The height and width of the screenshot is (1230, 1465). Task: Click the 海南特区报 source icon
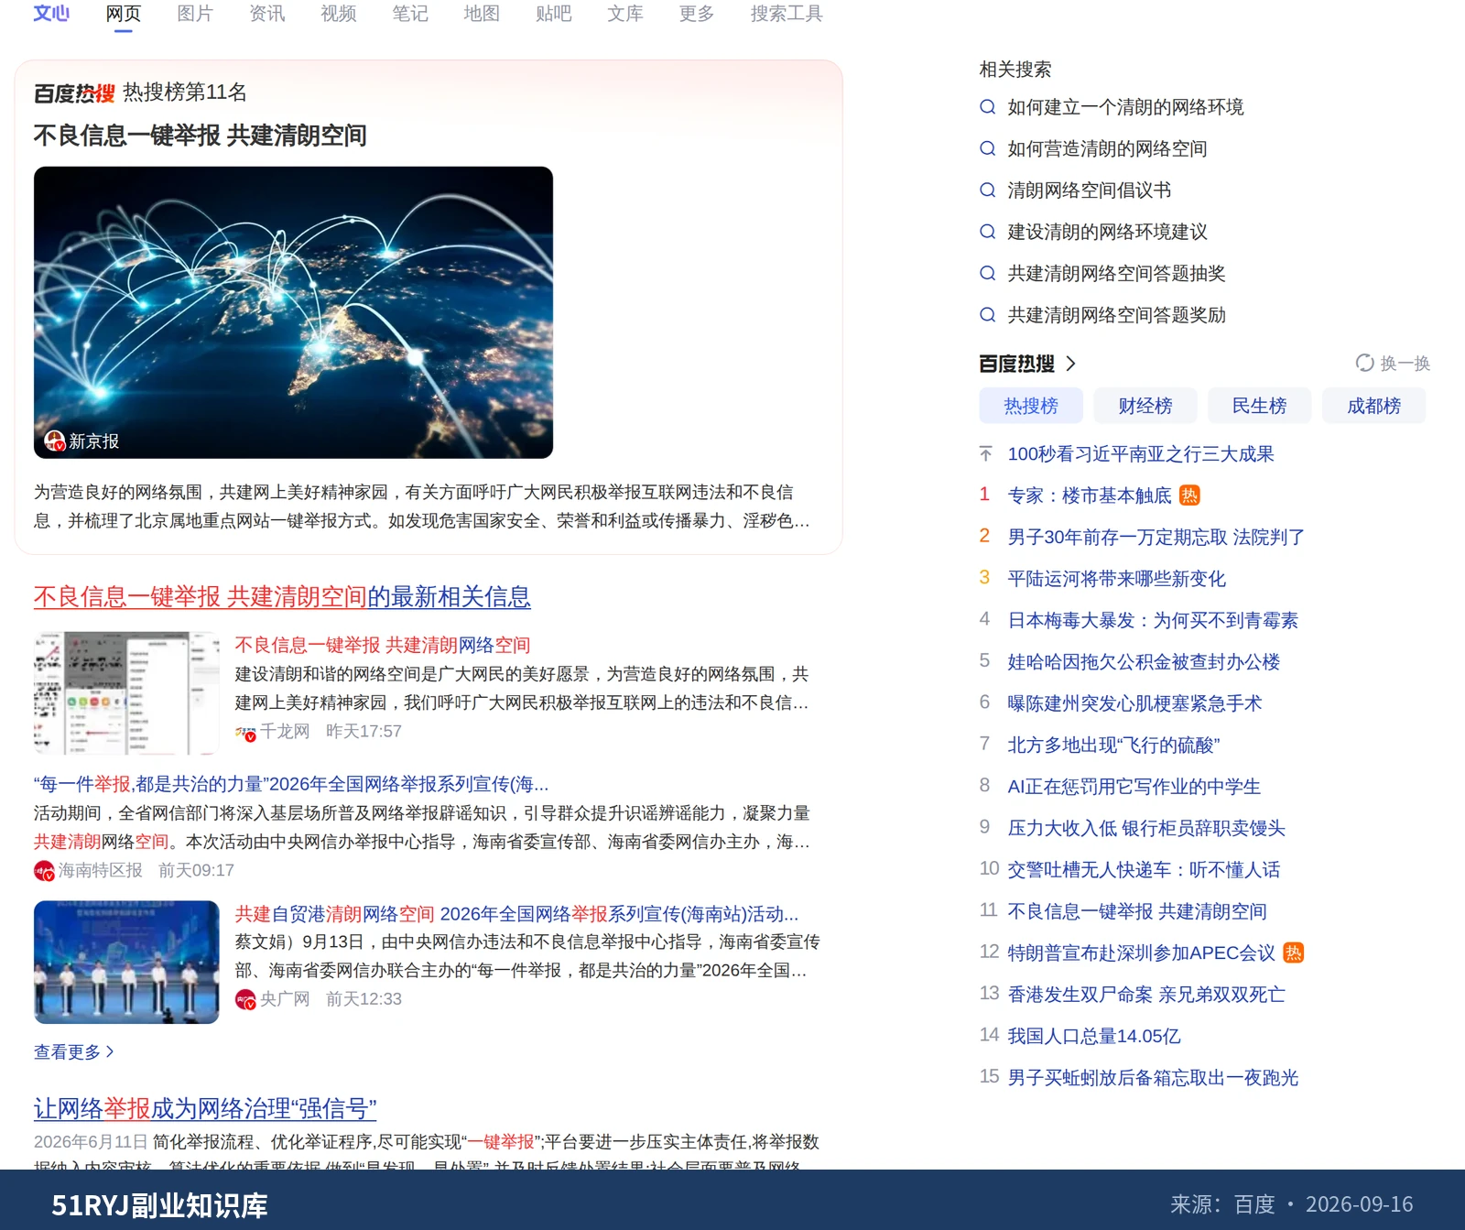pos(44,870)
